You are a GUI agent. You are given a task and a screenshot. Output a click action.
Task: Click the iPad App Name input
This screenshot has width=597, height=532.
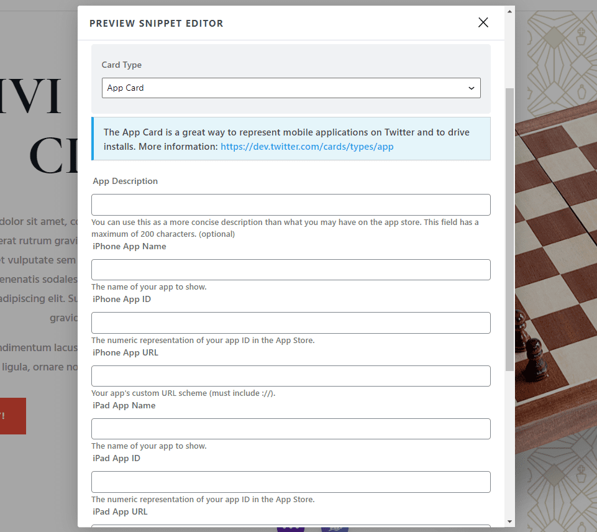pos(290,429)
